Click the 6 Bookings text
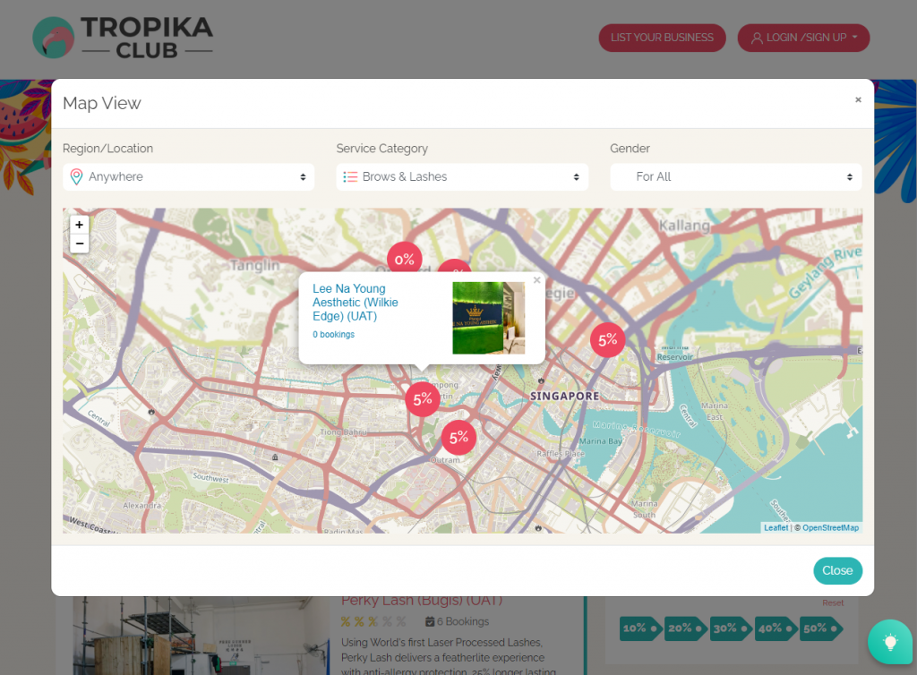 click(457, 621)
